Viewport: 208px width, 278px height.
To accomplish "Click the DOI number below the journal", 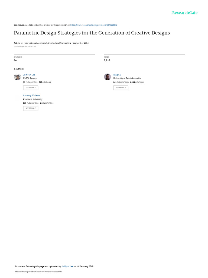I will click(25, 47).
